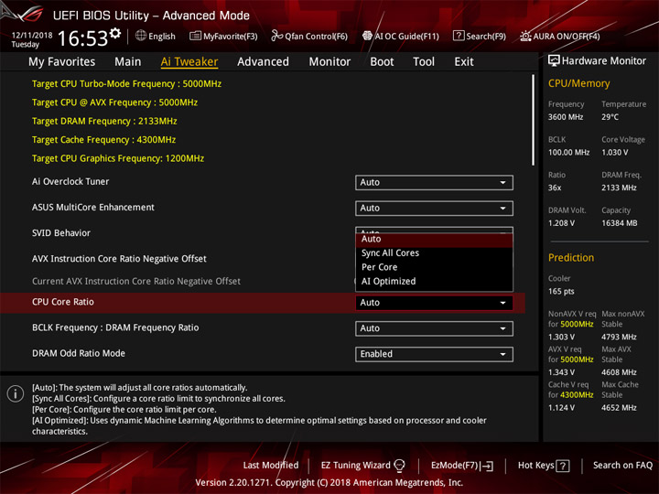This screenshot has height=494, width=659.
Task: Click Target CPU Turbo-Mode Frequency line
Action: pyautogui.click(x=126, y=83)
